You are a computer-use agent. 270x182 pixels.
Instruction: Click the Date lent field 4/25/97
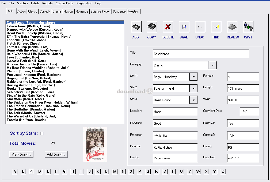click(243, 158)
